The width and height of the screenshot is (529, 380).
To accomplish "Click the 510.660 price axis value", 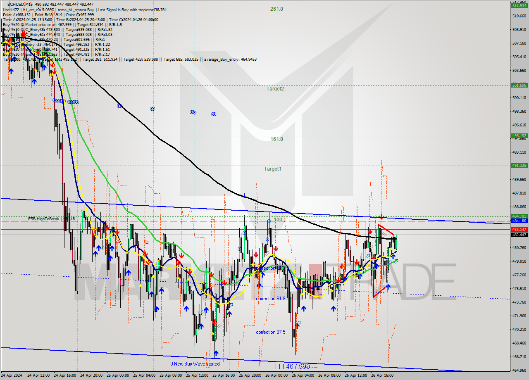I will pos(519,16).
